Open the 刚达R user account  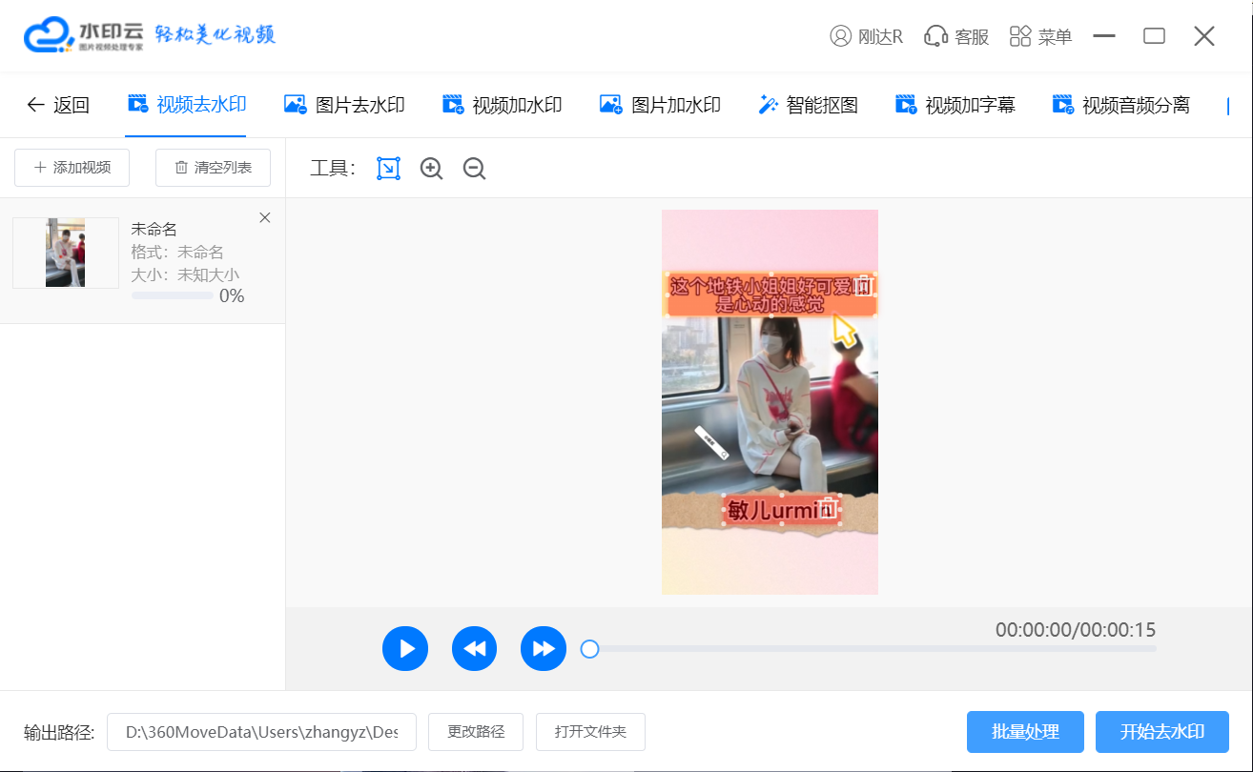click(866, 36)
